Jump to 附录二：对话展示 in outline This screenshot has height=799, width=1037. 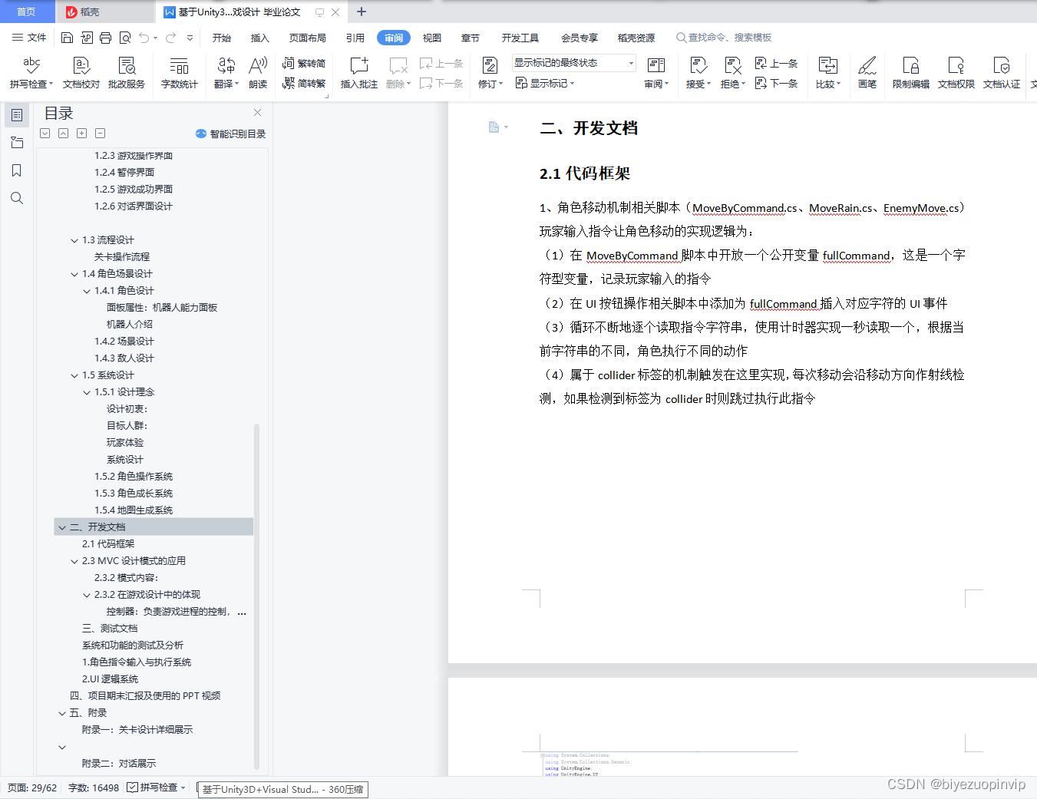click(119, 764)
